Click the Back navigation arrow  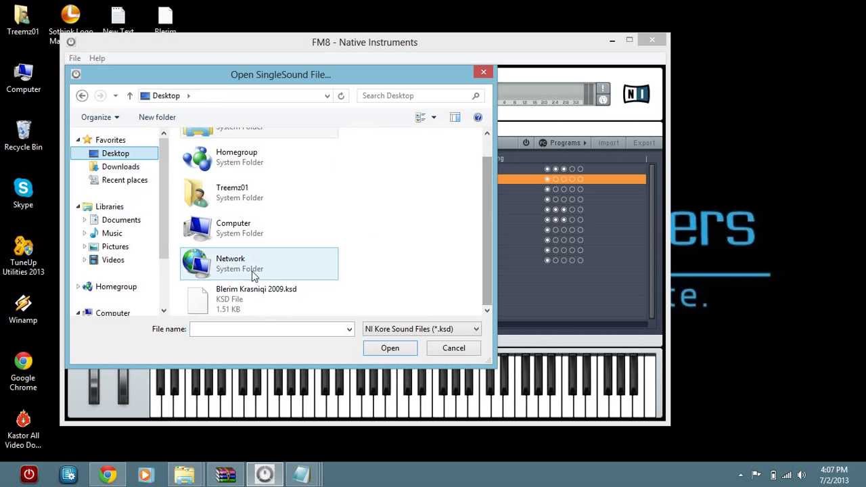pos(82,96)
